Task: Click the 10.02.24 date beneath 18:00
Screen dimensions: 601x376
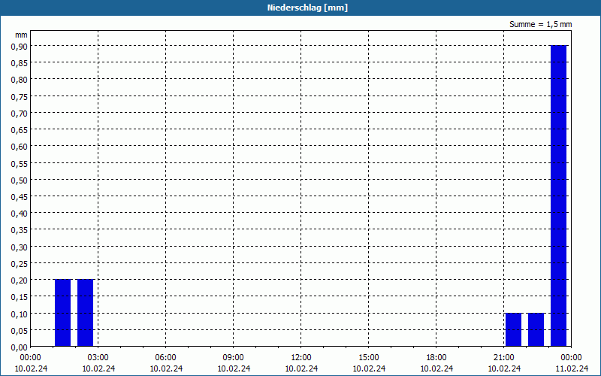Action: coord(436,368)
